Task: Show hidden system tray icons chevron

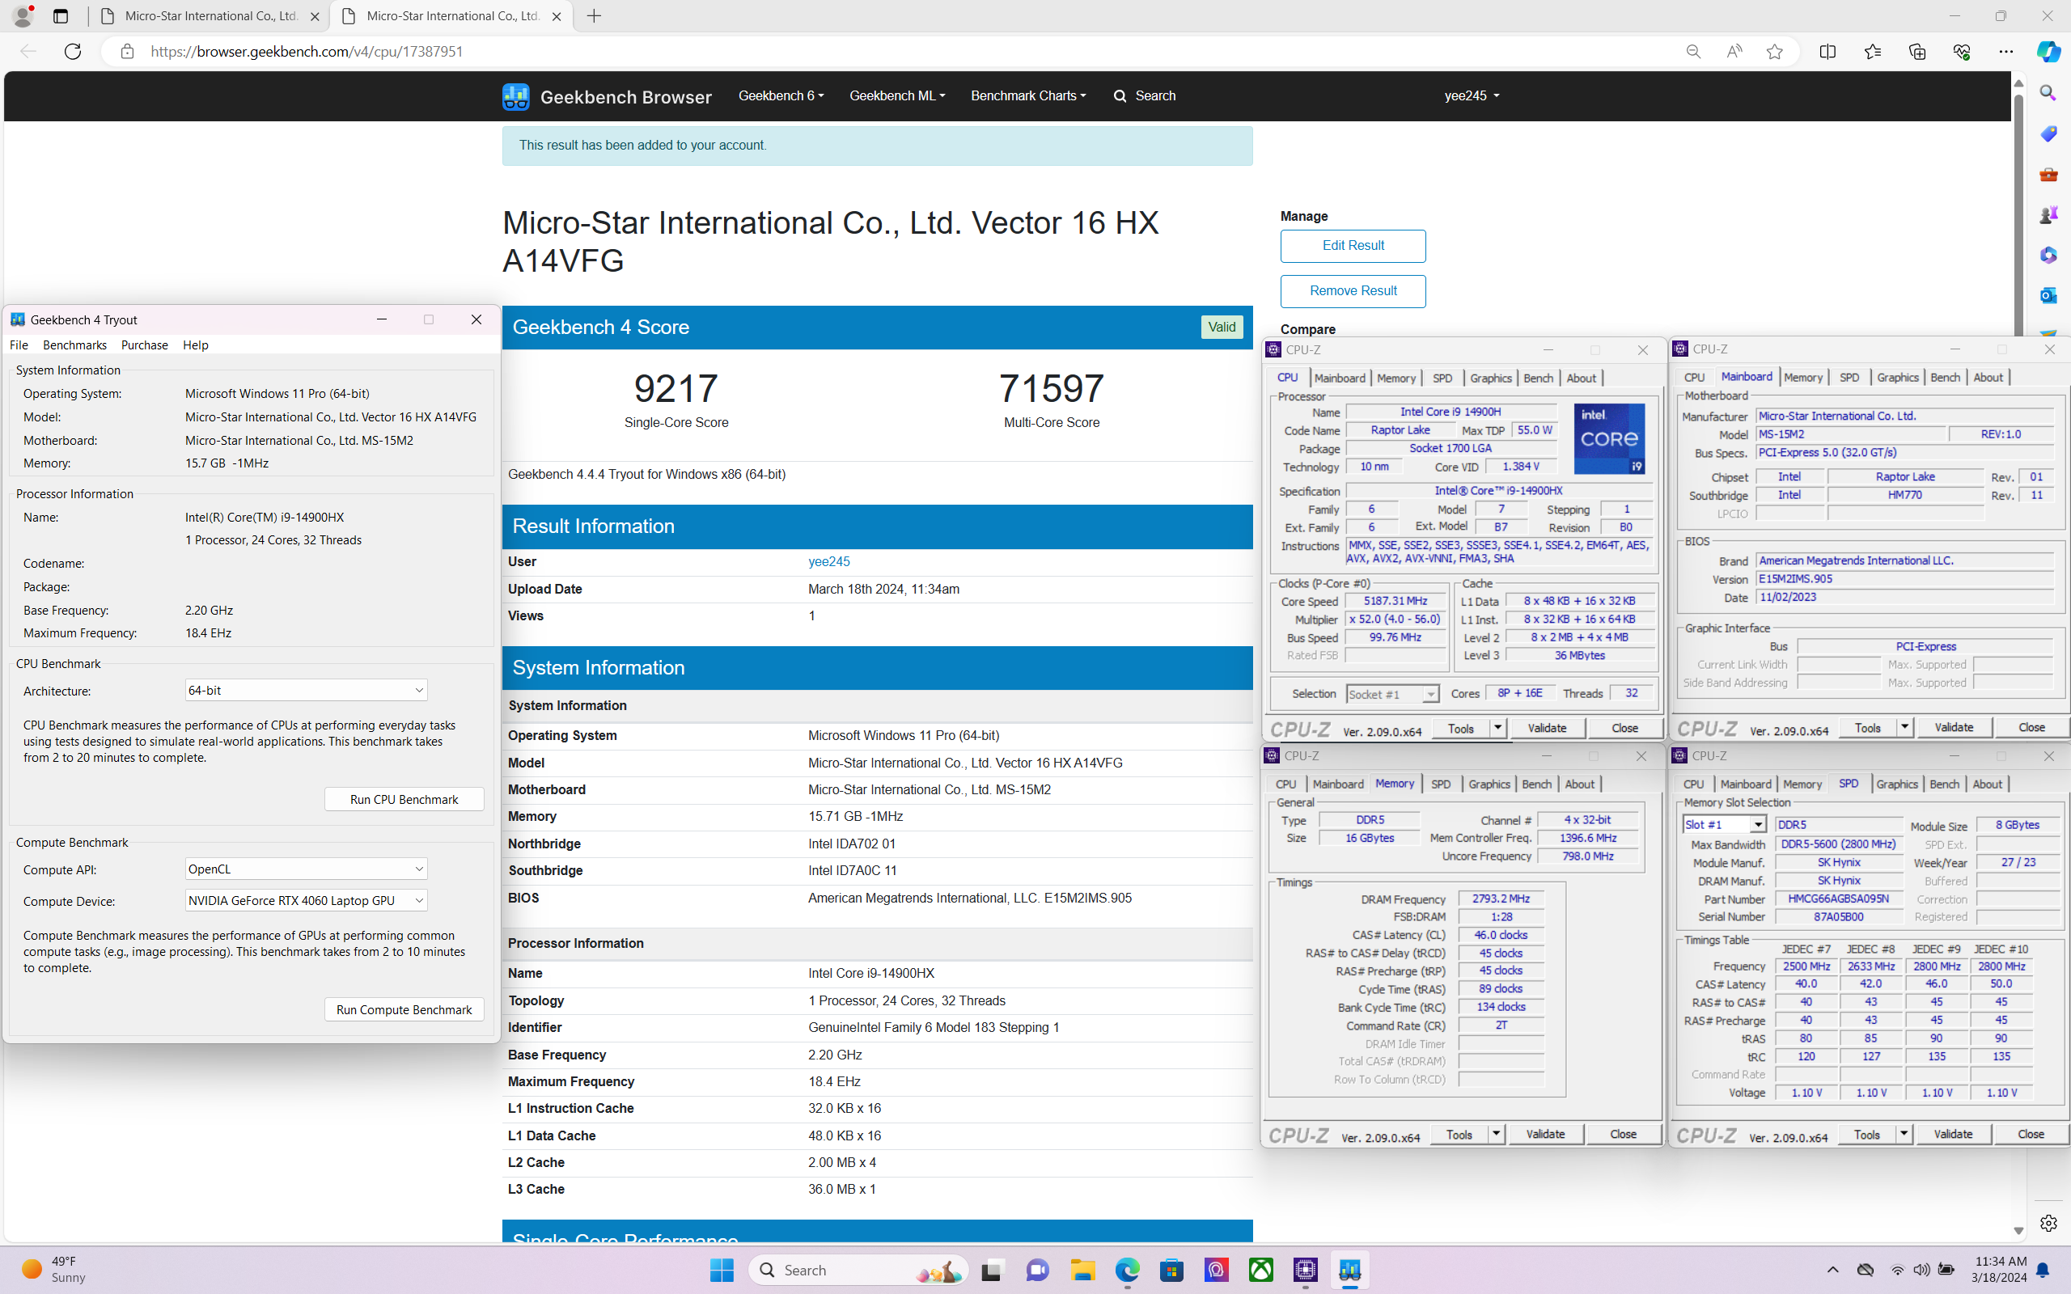Action: tap(1832, 1270)
